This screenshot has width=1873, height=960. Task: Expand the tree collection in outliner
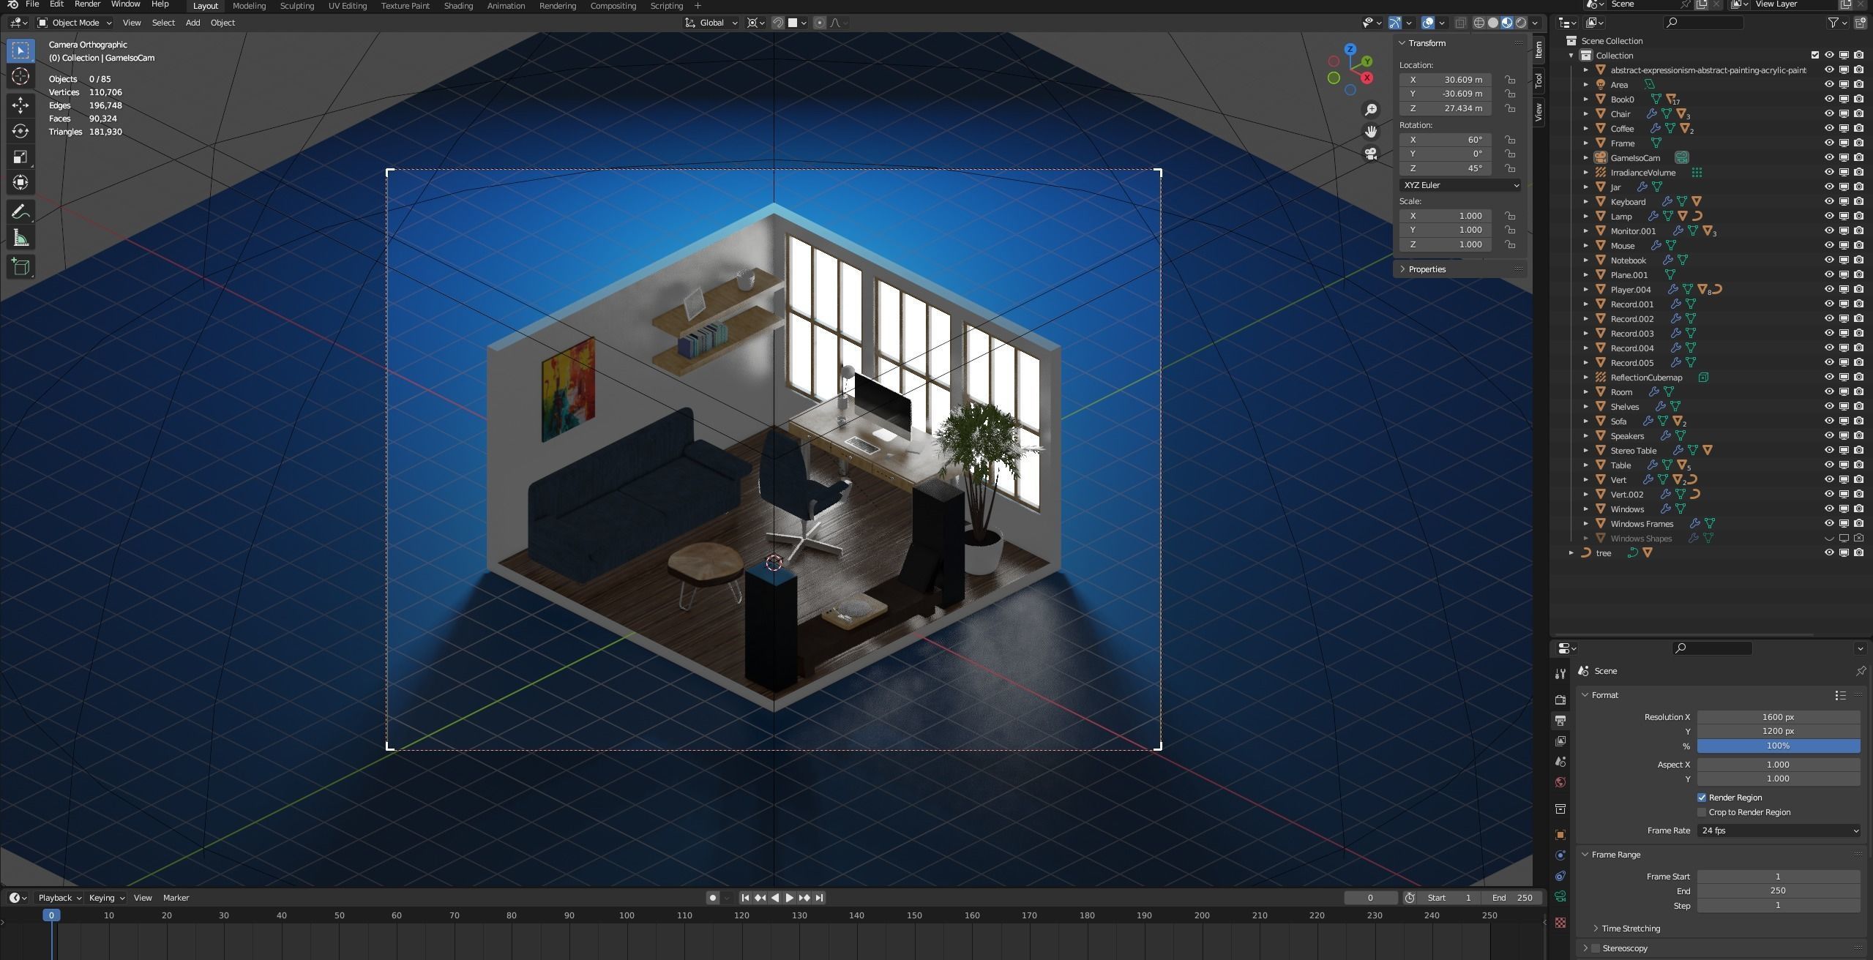[1571, 553]
